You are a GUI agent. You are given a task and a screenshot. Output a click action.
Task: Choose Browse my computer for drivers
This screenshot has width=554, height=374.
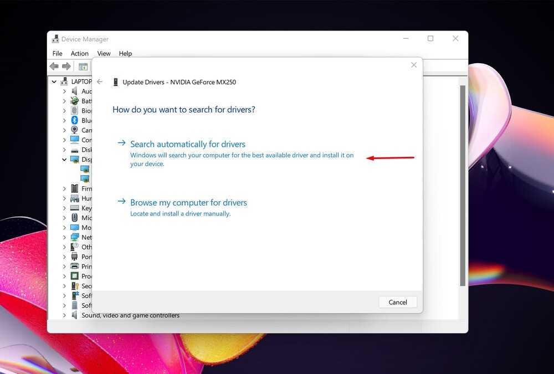point(188,203)
